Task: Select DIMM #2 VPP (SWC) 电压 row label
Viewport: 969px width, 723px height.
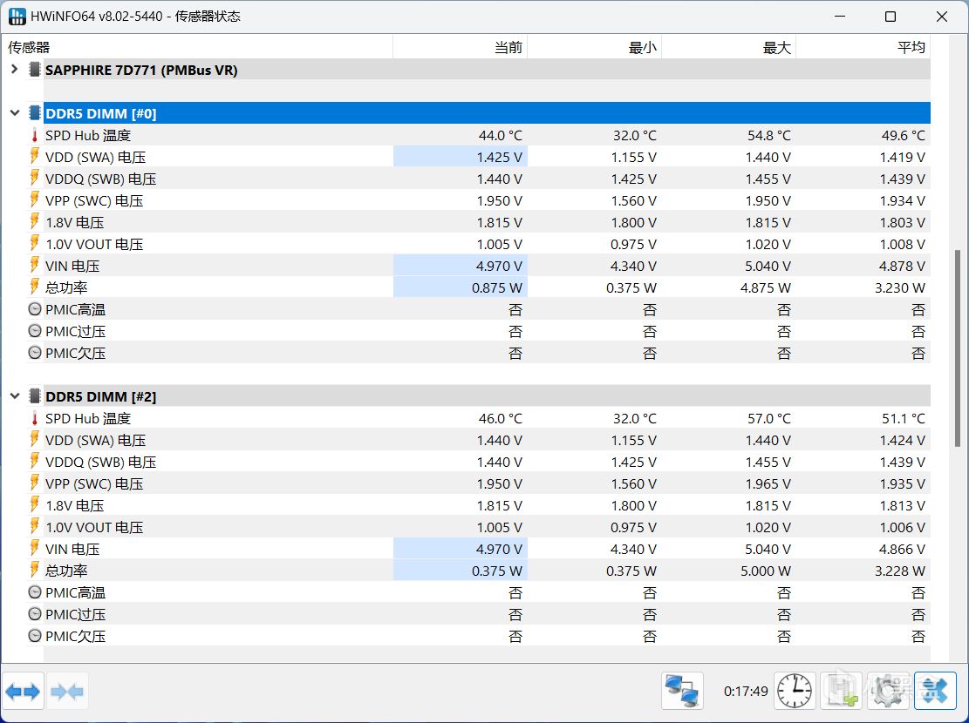Action: [x=94, y=483]
